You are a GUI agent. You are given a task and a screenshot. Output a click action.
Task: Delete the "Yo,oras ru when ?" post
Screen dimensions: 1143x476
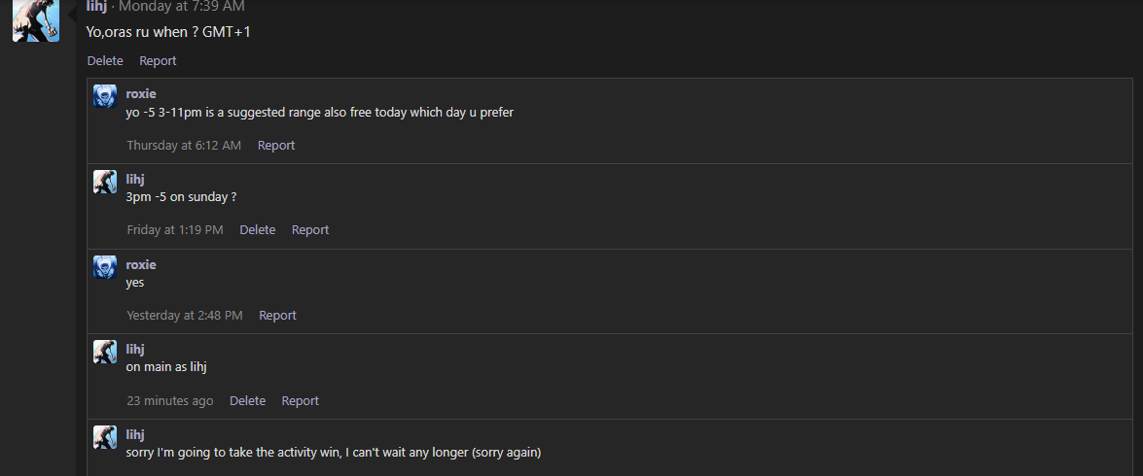coord(105,60)
